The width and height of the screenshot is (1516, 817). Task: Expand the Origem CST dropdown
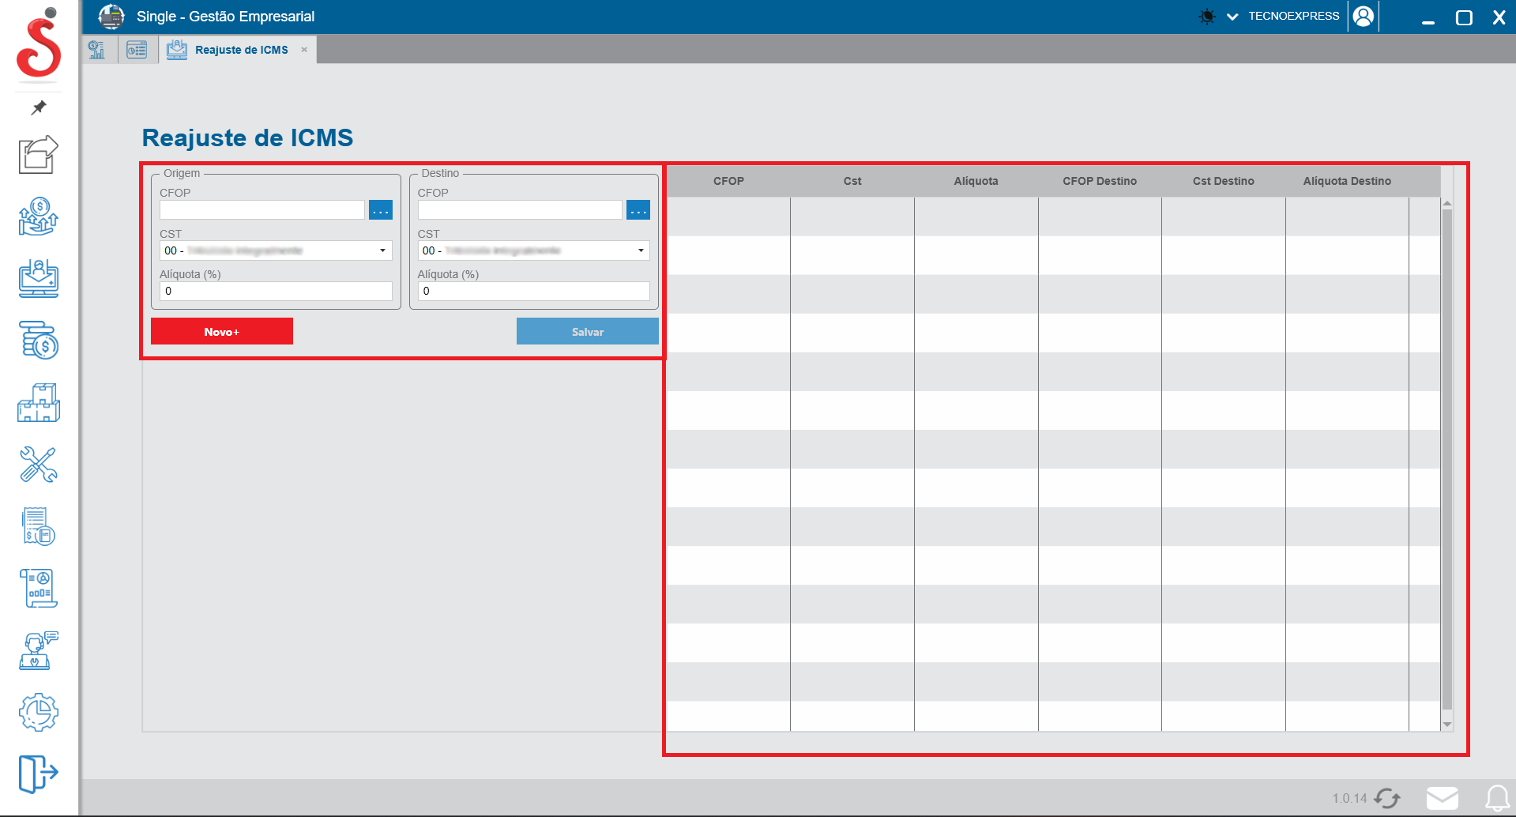tap(382, 250)
